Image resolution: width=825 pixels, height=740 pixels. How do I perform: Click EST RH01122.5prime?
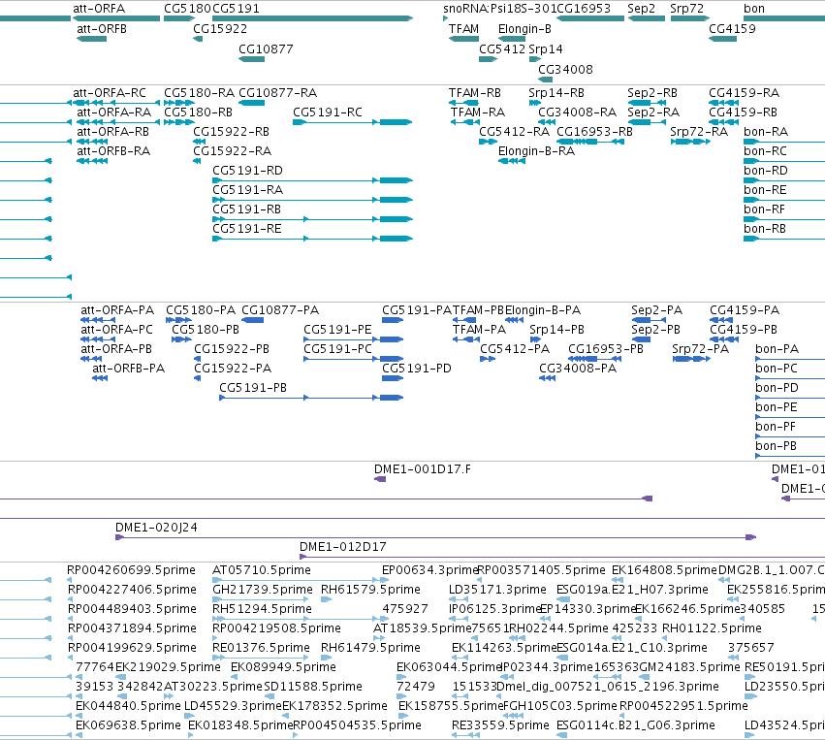coord(712,628)
